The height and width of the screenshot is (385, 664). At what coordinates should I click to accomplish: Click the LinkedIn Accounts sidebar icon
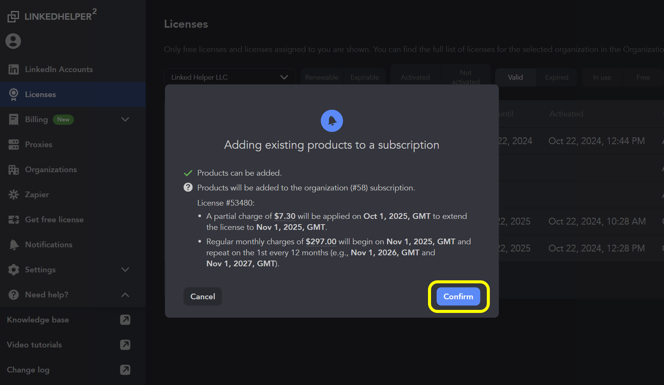tap(14, 69)
